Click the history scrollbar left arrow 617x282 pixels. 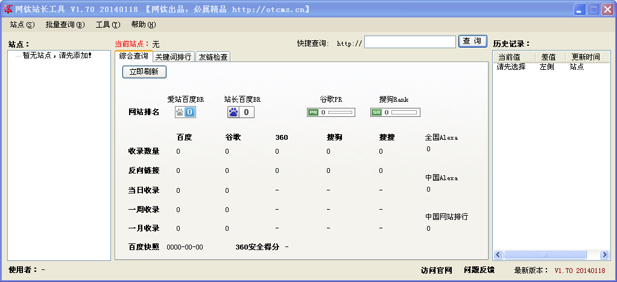(x=498, y=254)
